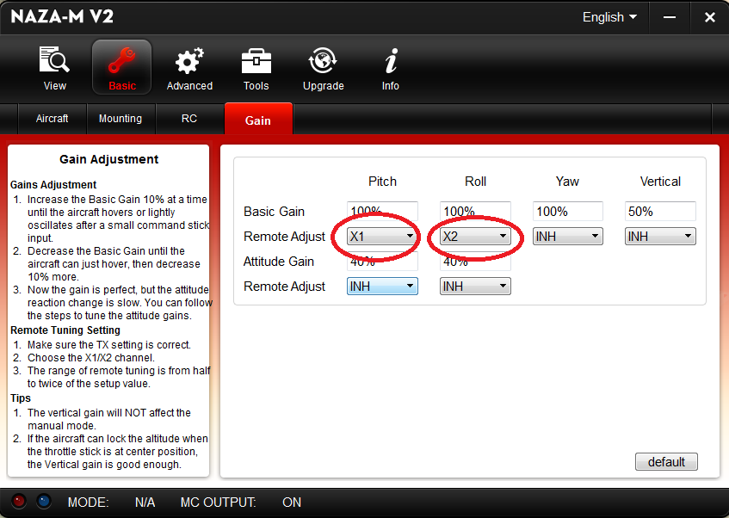Click the Yaw Basic Gain input field
Viewport: 729px width, 518px height.
pos(567,212)
